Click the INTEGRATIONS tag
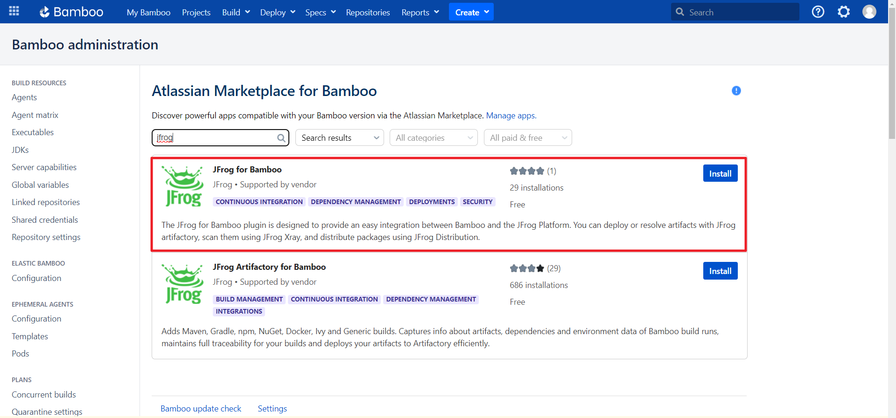The height and width of the screenshot is (418, 896). coord(239,311)
